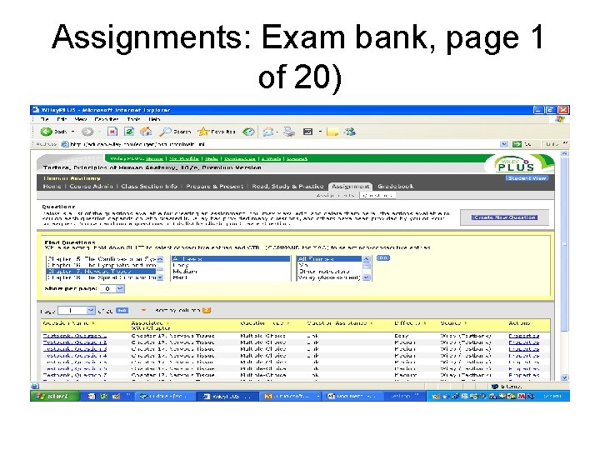Open the Edit menu
600x450 pixels.
click(x=62, y=119)
